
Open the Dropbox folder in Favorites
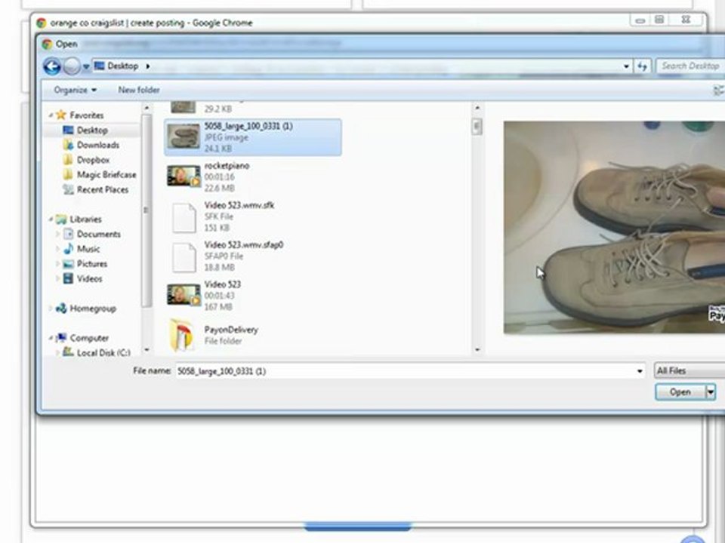[x=87, y=160]
